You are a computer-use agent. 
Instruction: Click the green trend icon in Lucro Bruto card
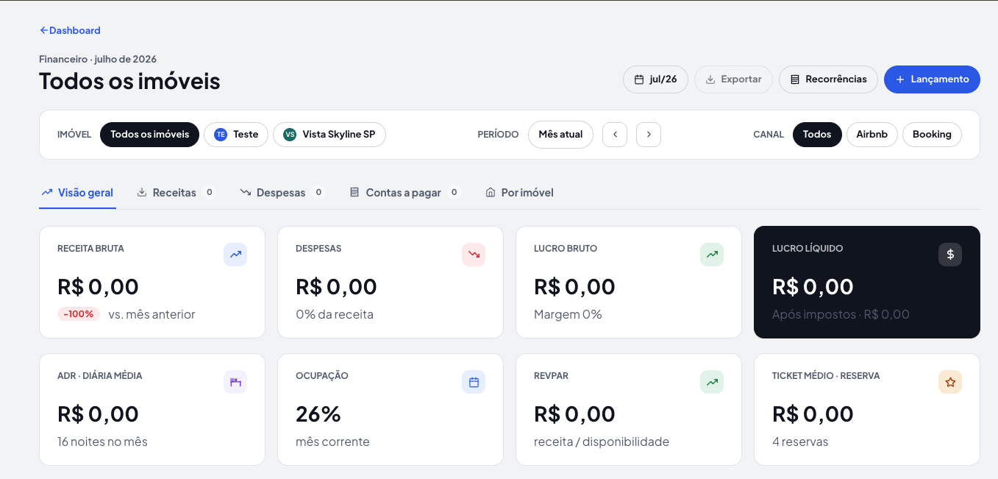pyautogui.click(x=712, y=255)
